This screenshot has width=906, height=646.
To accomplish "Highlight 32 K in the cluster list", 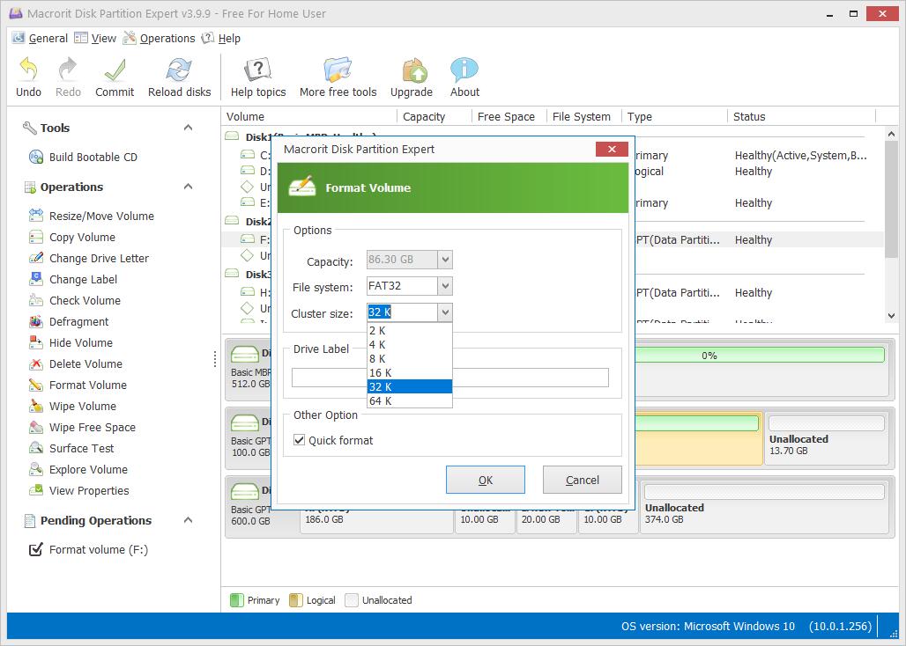I will [x=410, y=386].
